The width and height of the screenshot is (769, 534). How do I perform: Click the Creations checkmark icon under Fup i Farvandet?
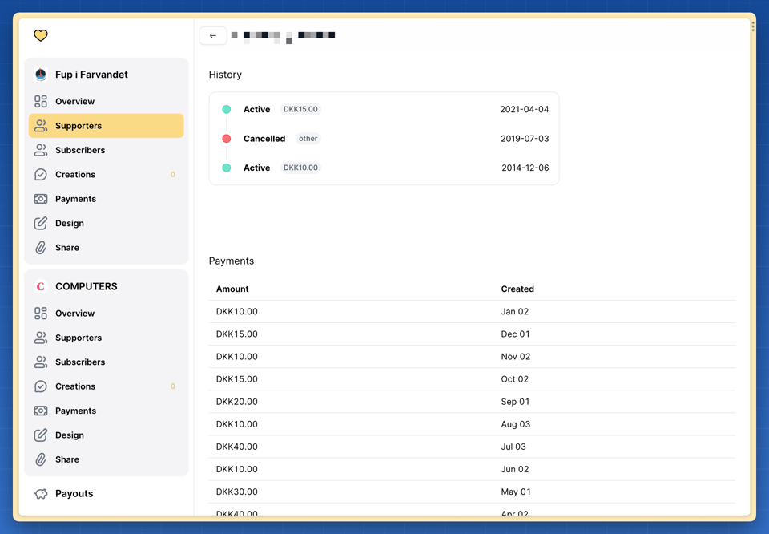tap(41, 174)
